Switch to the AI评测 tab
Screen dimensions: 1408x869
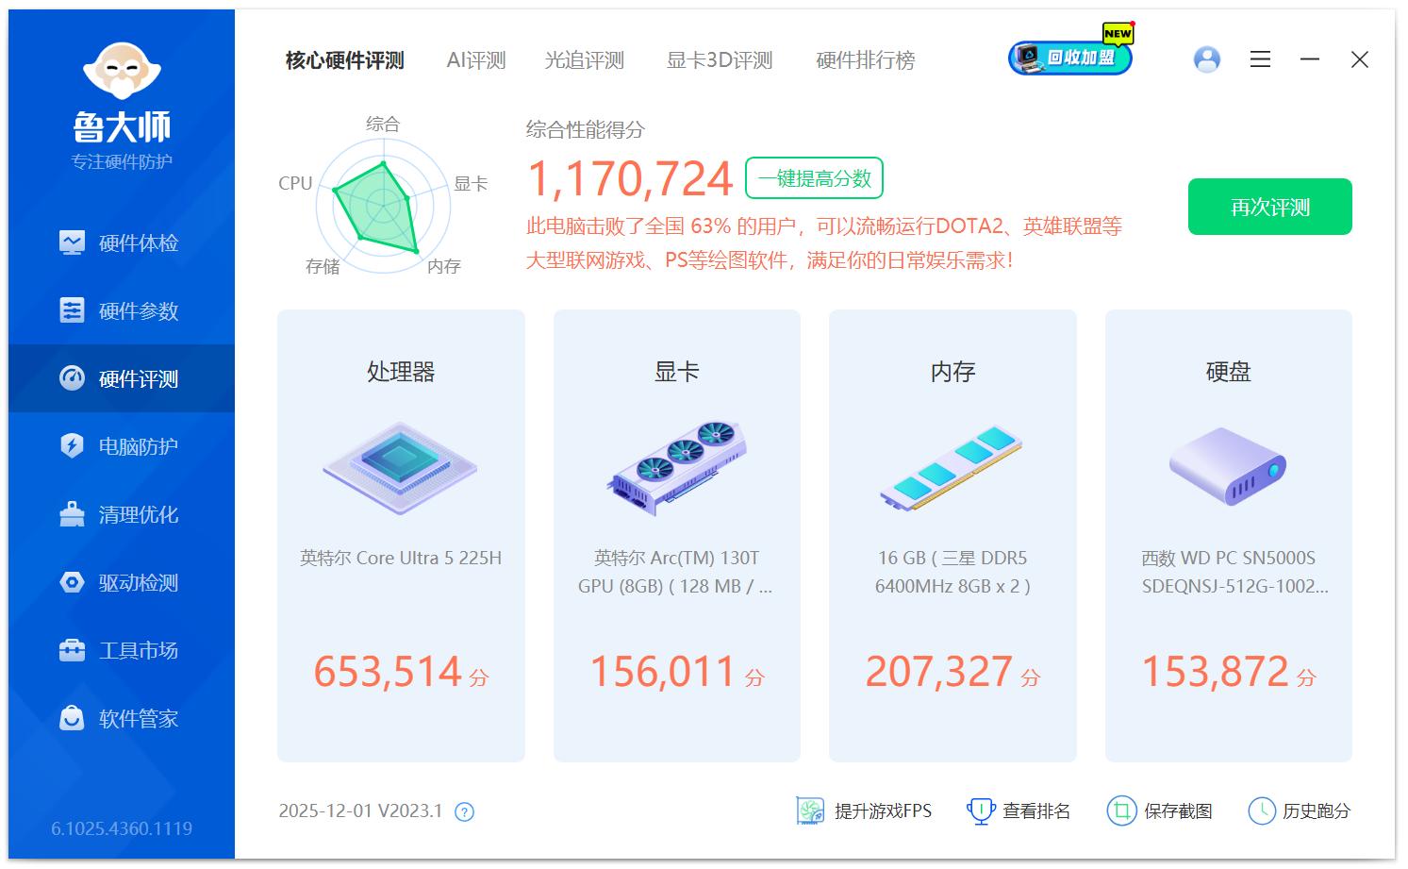pyautogui.click(x=476, y=60)
